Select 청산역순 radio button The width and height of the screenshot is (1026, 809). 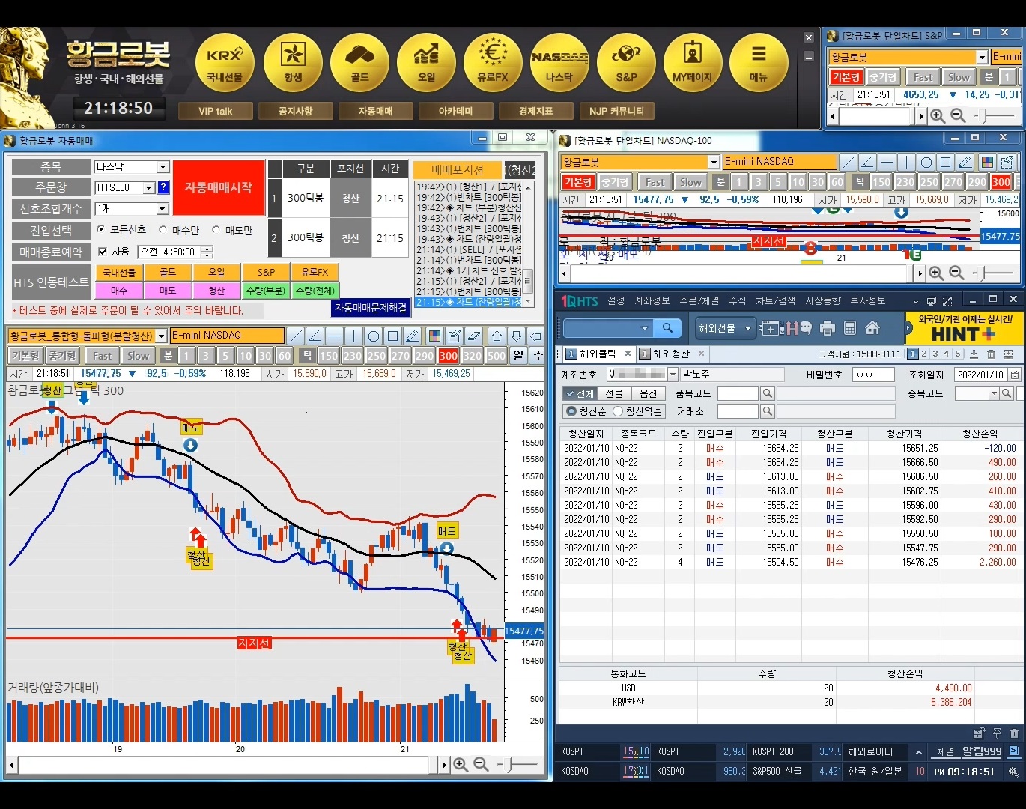pyautogui.click(x=618, y=411)
